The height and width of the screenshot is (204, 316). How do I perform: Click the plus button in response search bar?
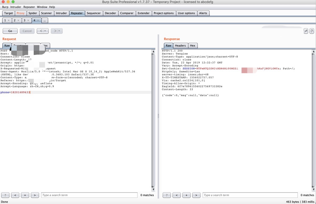[x=186, y=195]
